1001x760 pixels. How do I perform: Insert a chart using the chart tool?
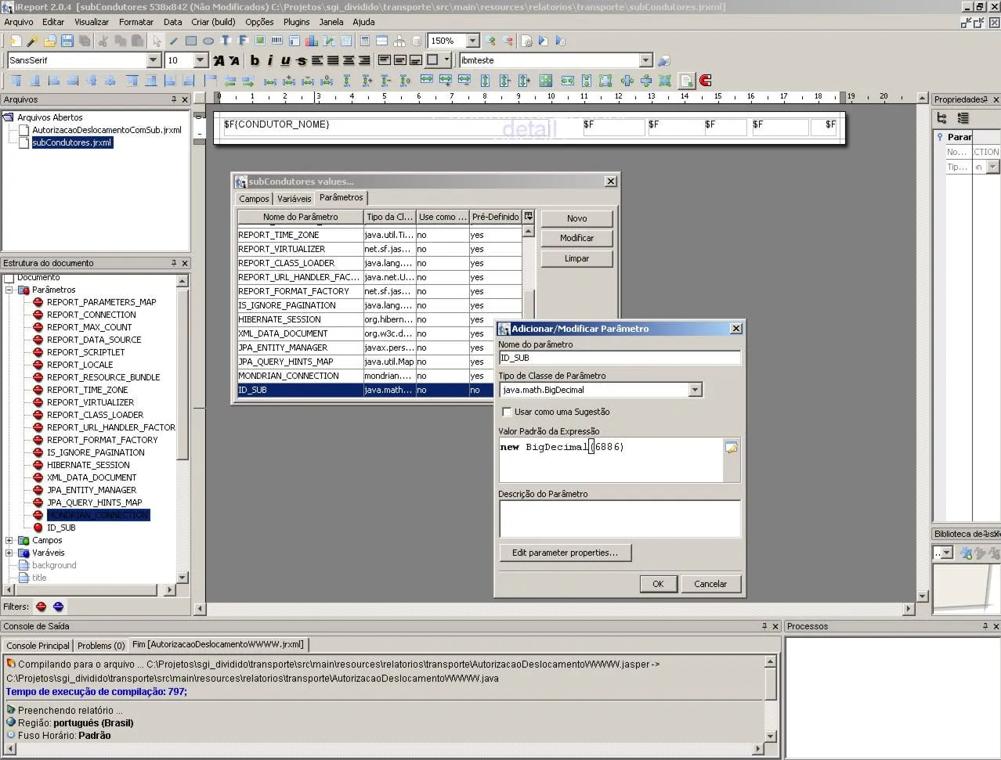point(312,41)
